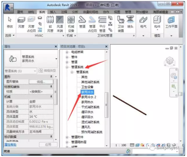Switch to the 插入 ribbon tab
This screenshot has width=187, height=157.
(x=53, y=12)
